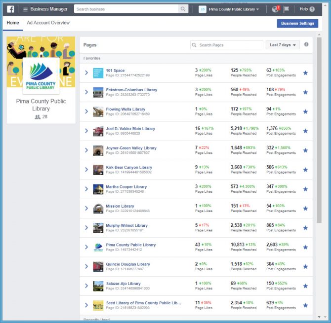Open the notifications globe icon
The height and width of the screenshot is (323, 331).
pyautogui.click(x=275, y=9)
